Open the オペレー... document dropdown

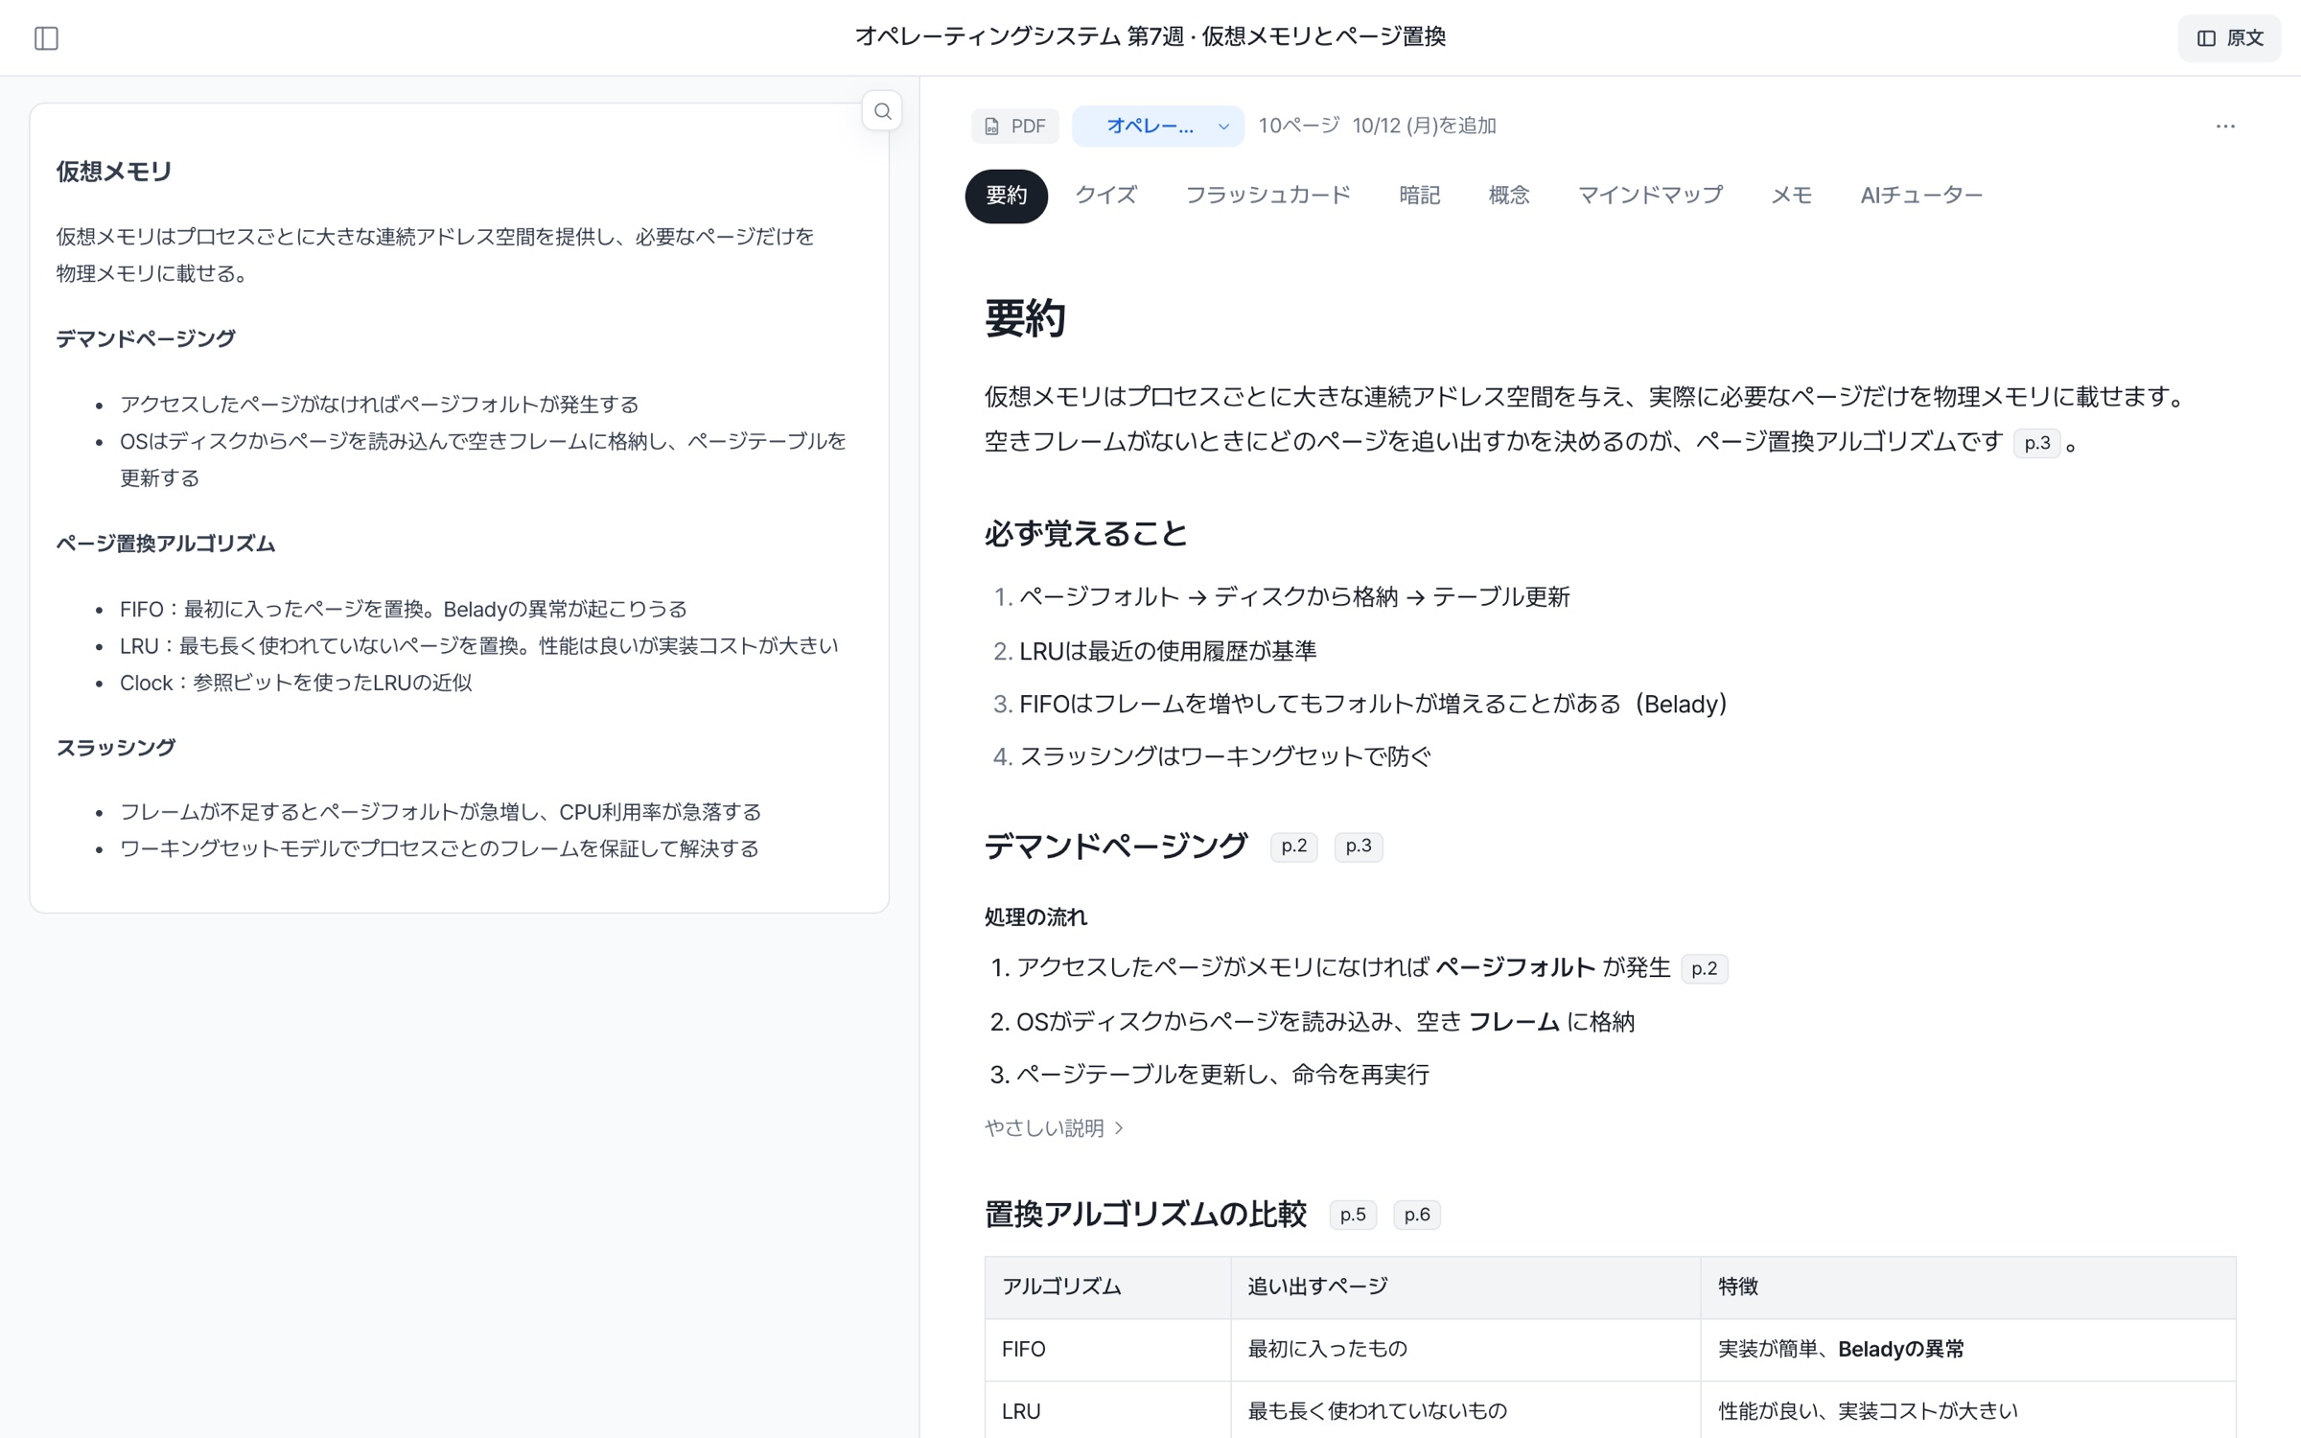click(x=1157, y=126)
